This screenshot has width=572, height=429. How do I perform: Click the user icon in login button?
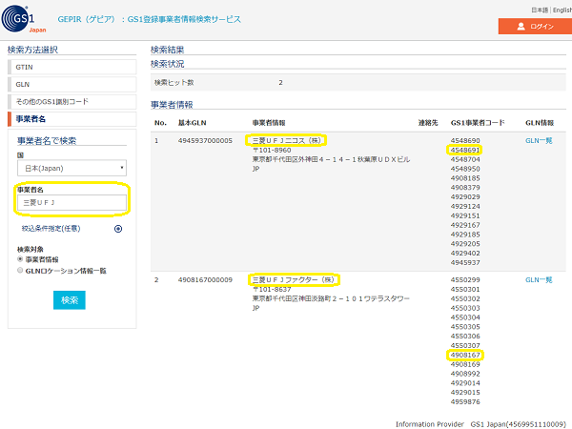[521, 27]
